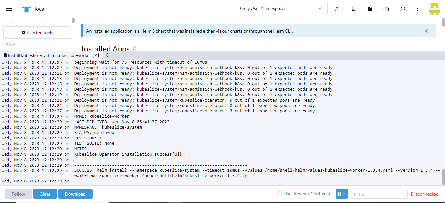Open the Import YAML upload icon
The height and width of the screenshot is (203, 445).
(337, 9)
